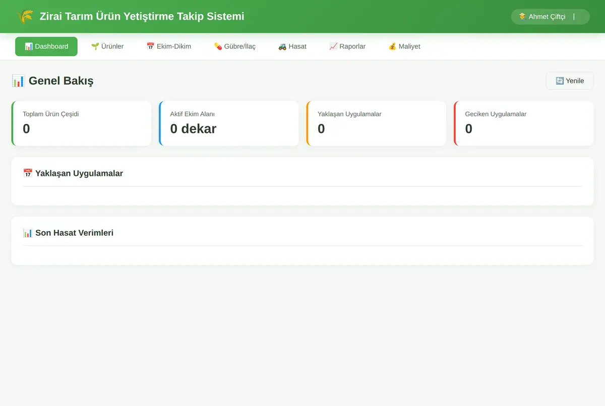Click the 0 value under Geciken Uygulamalar

point(469,129)
